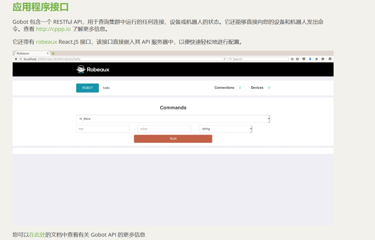The image size is (375, 240).
Task: Click the Connections count 0
Action: pyautogui.click(x=240, y=88)
